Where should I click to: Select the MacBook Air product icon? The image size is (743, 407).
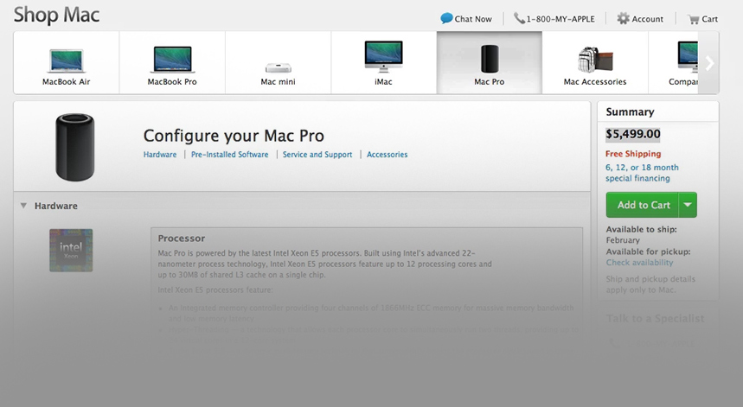[x=67, y=60]
